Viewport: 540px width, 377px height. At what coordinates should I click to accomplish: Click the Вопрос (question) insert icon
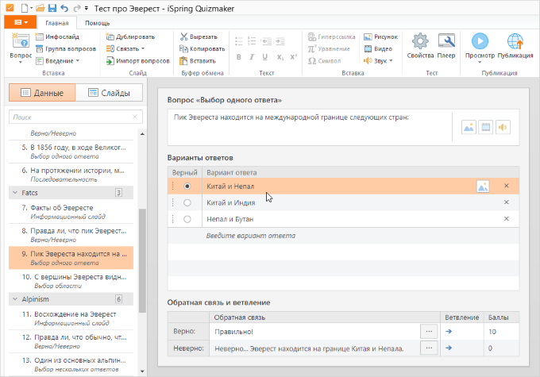[21, 41]
